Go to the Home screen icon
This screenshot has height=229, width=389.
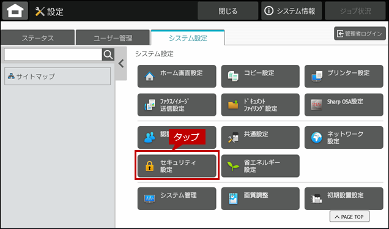tap(15, 10)
